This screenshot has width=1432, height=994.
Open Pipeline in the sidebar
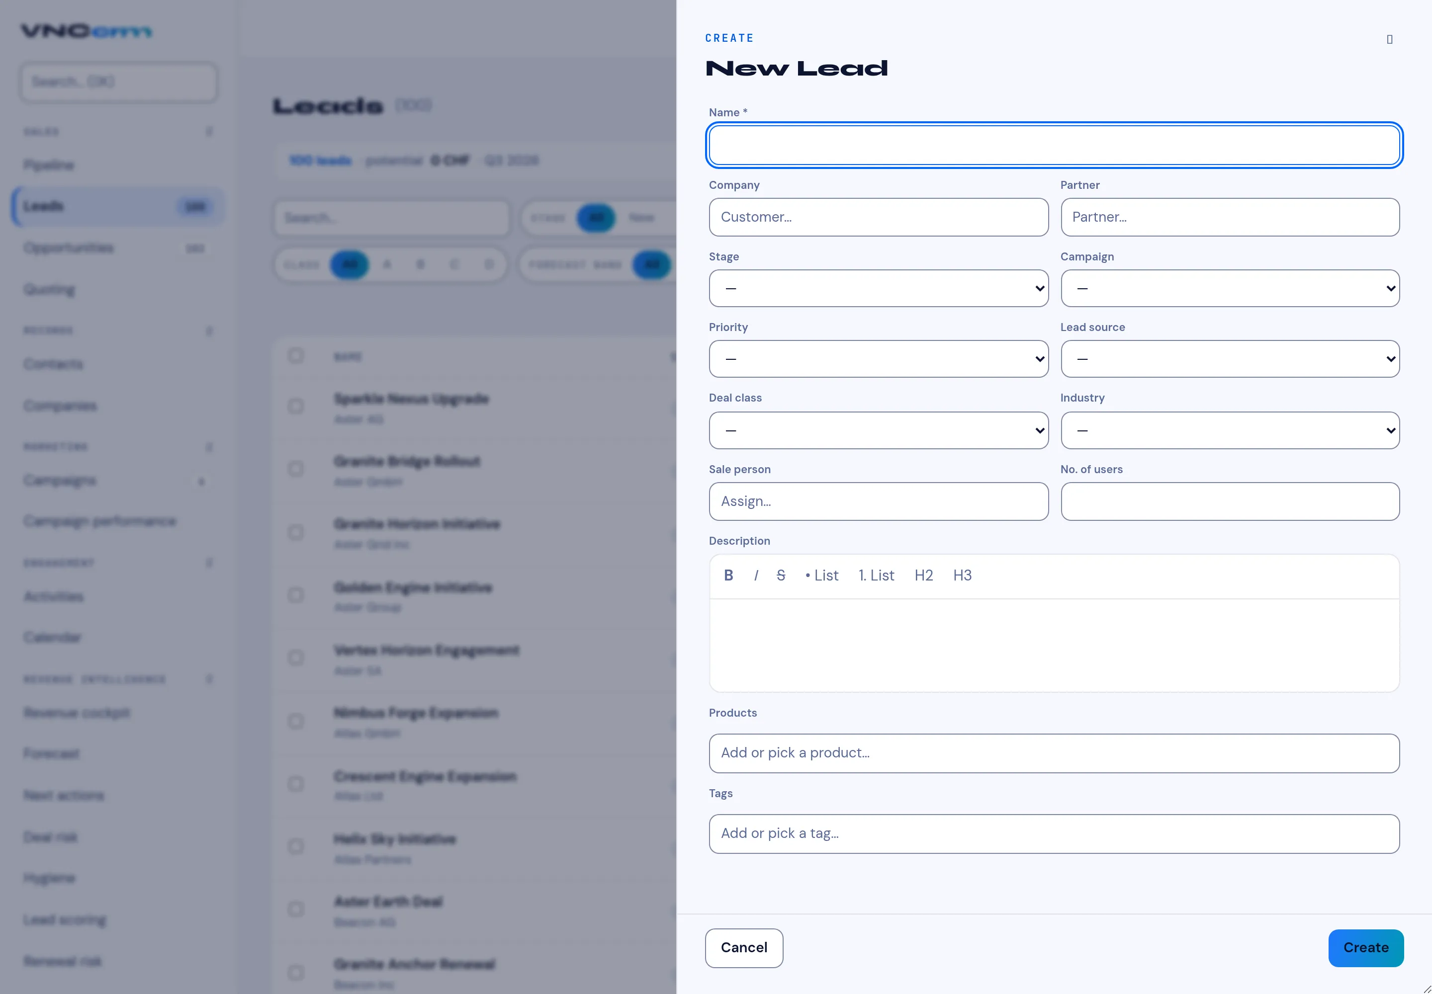tap(118, 165)
